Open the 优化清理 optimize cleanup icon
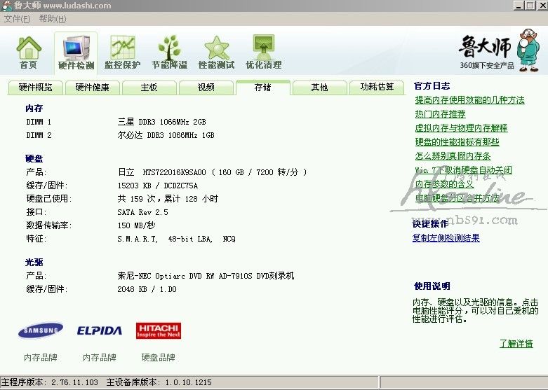Viewport: 548px width, 390px height. 264,53
